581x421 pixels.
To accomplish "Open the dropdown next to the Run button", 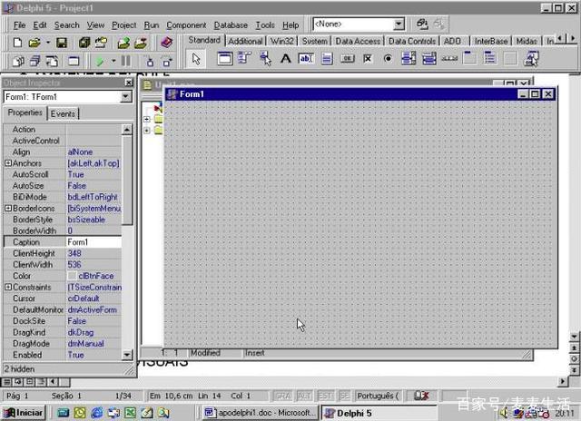I will click(113, 61).
